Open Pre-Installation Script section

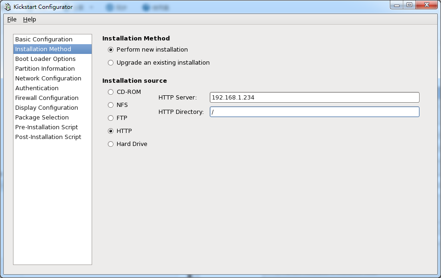pyautogui.click(x=52, y=127)
